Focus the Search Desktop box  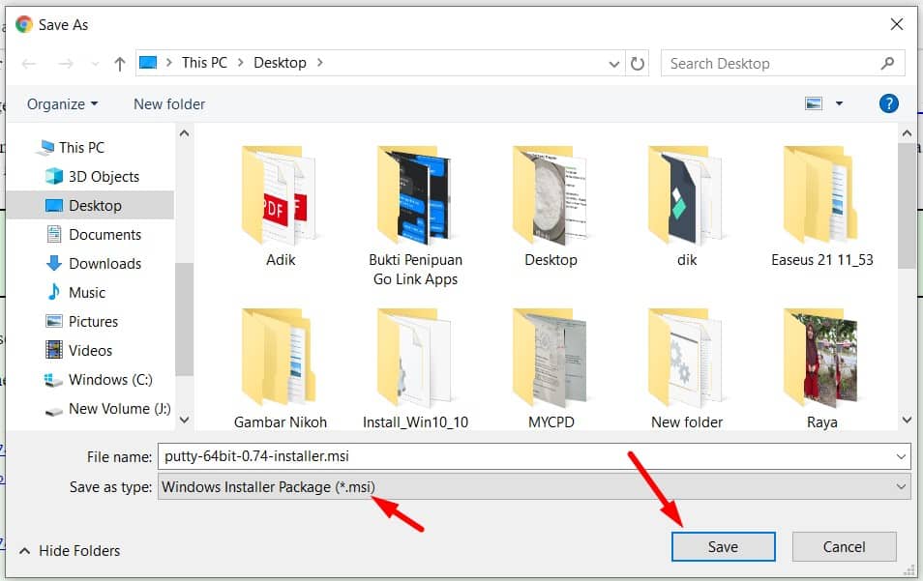pyautogui.click(x=783, y=64)
